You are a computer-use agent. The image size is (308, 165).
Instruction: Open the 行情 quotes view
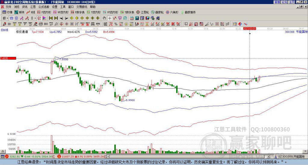point(7,12)
